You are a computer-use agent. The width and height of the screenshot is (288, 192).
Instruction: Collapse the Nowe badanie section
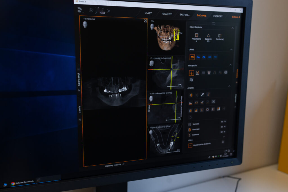[x=232, y=28]
